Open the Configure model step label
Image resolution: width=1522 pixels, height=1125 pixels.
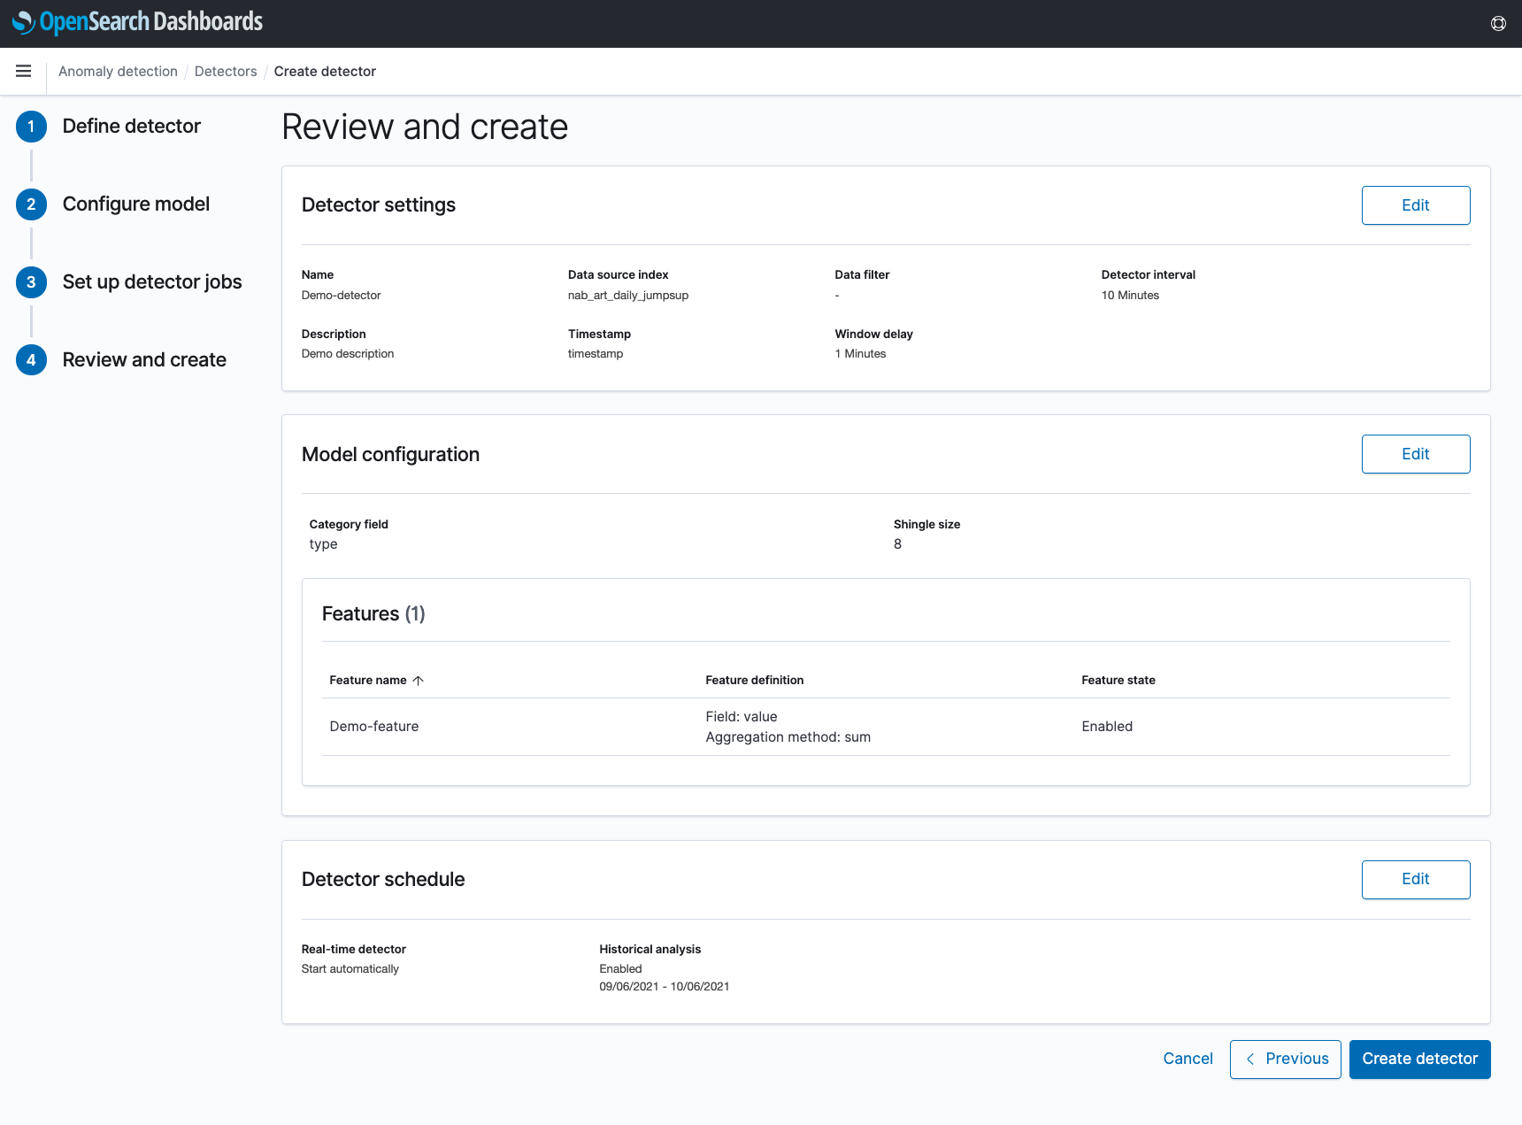click(136, 204)
